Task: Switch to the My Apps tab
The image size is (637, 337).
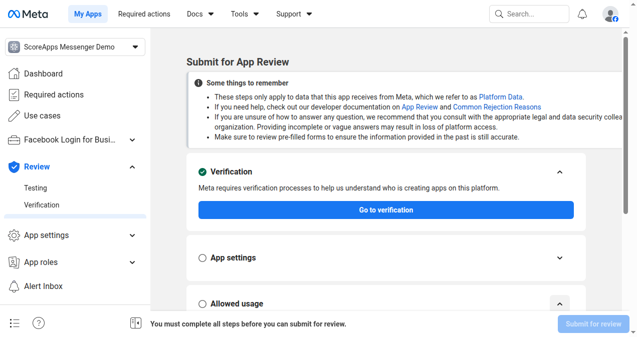Action: point(88,14)
